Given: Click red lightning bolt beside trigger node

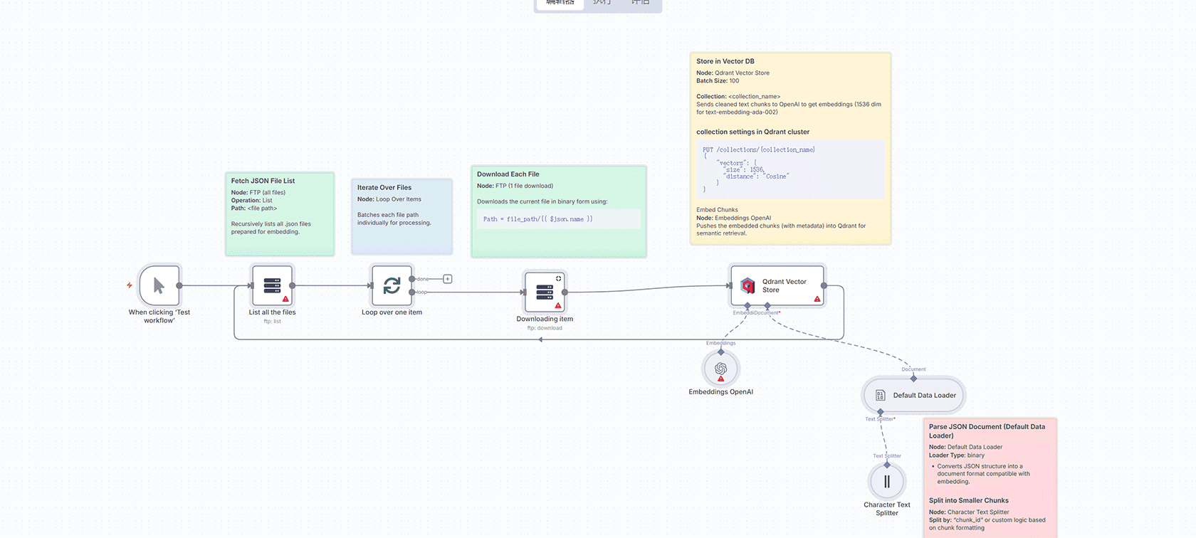Looking at the screenshot, I should point(130,285).
